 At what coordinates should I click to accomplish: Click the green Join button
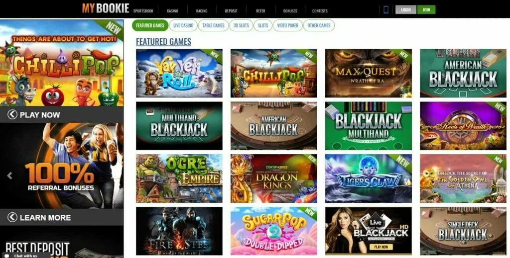426,10
